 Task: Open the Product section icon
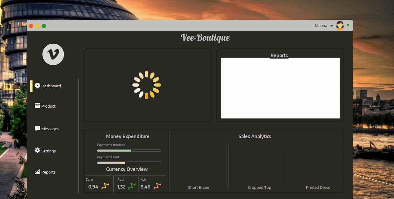(x=37, y=106)
